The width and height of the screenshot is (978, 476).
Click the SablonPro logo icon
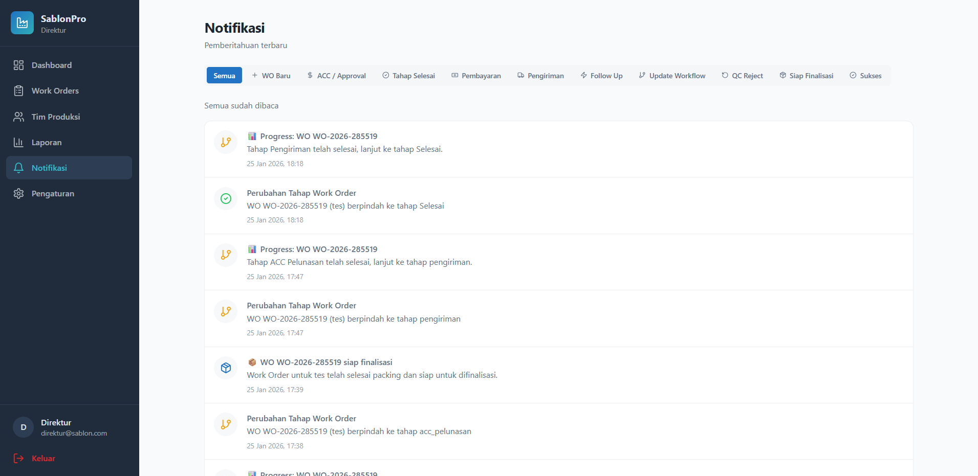click(x=22, y=23)
